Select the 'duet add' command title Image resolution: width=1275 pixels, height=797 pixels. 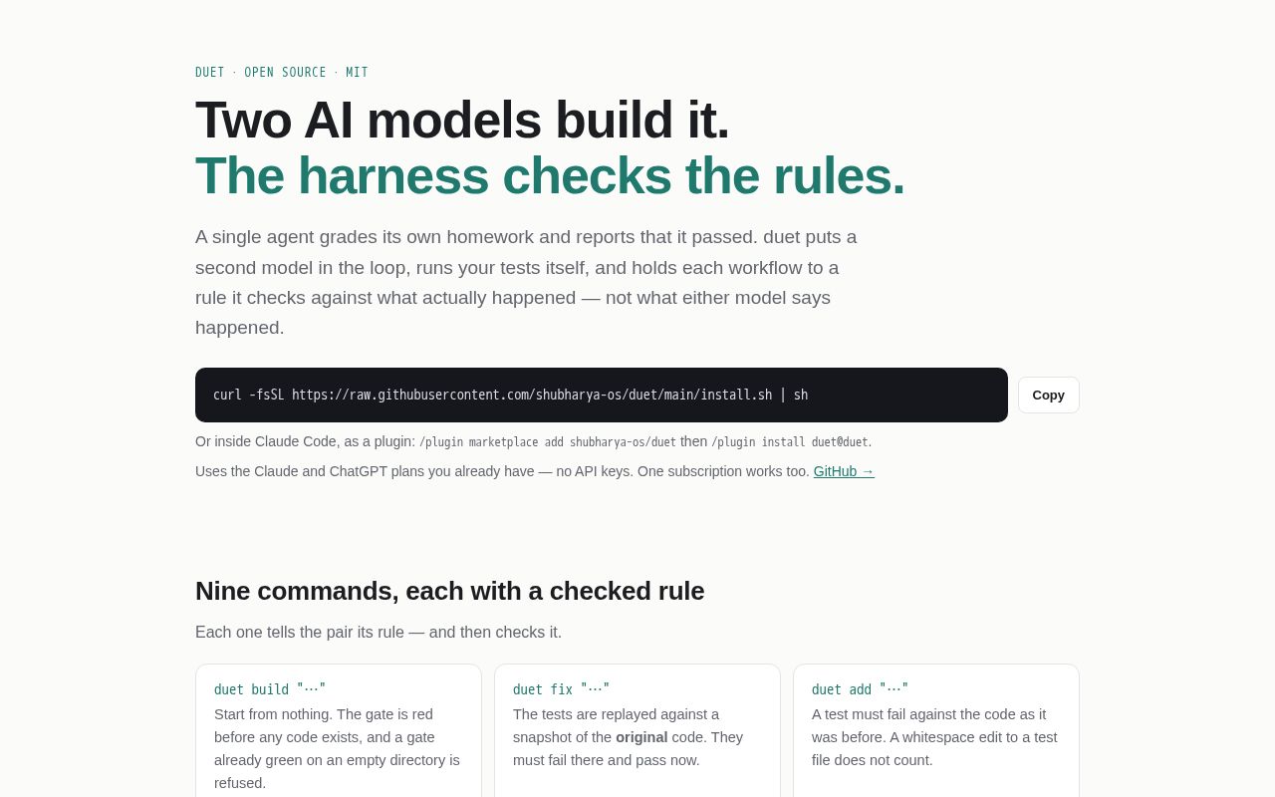[x=860, y=689]
